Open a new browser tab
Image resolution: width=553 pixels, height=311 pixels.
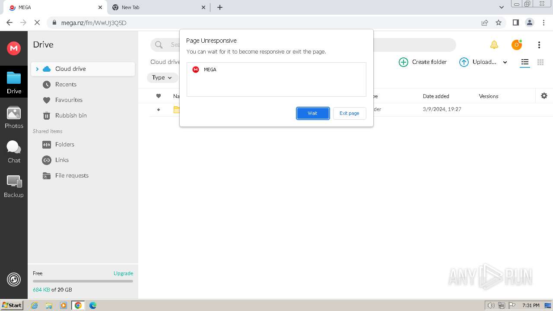click(220, 7)
